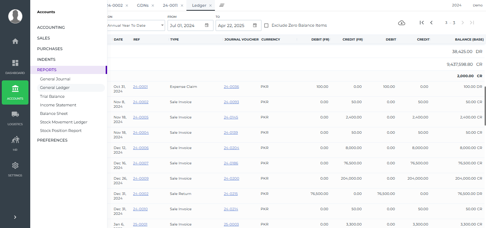Open Income Statement report

[x=58, y=105]
